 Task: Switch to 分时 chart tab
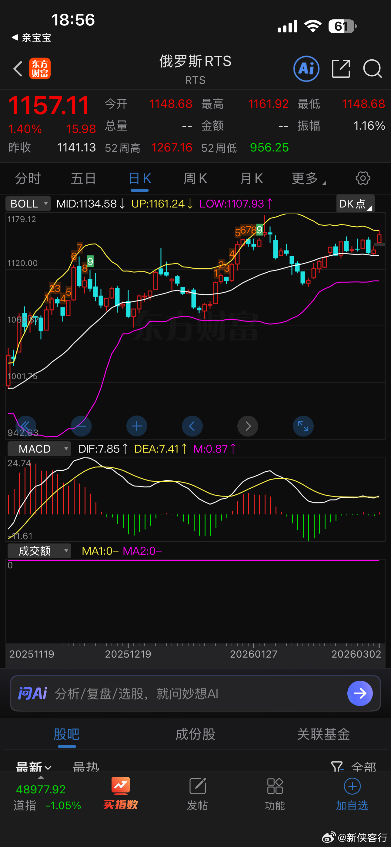coord(28,178)
